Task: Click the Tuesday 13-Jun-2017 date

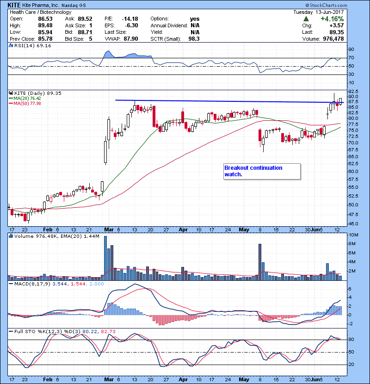Action: 318,12
